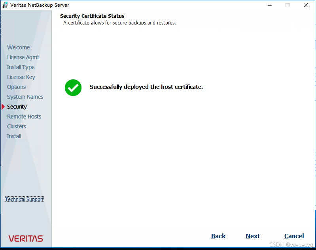
Task: Select the System Names step
Action: coord(25,97)
